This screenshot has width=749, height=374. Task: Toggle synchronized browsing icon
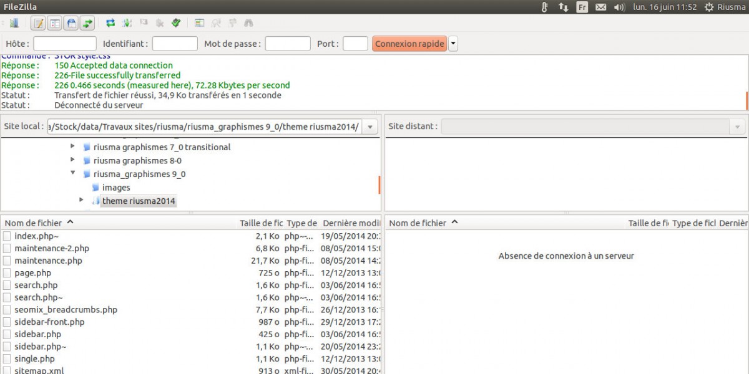232,23
